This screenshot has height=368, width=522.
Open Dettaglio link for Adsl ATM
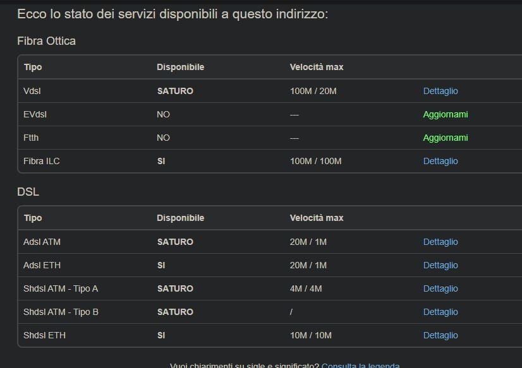coord(440,242)
